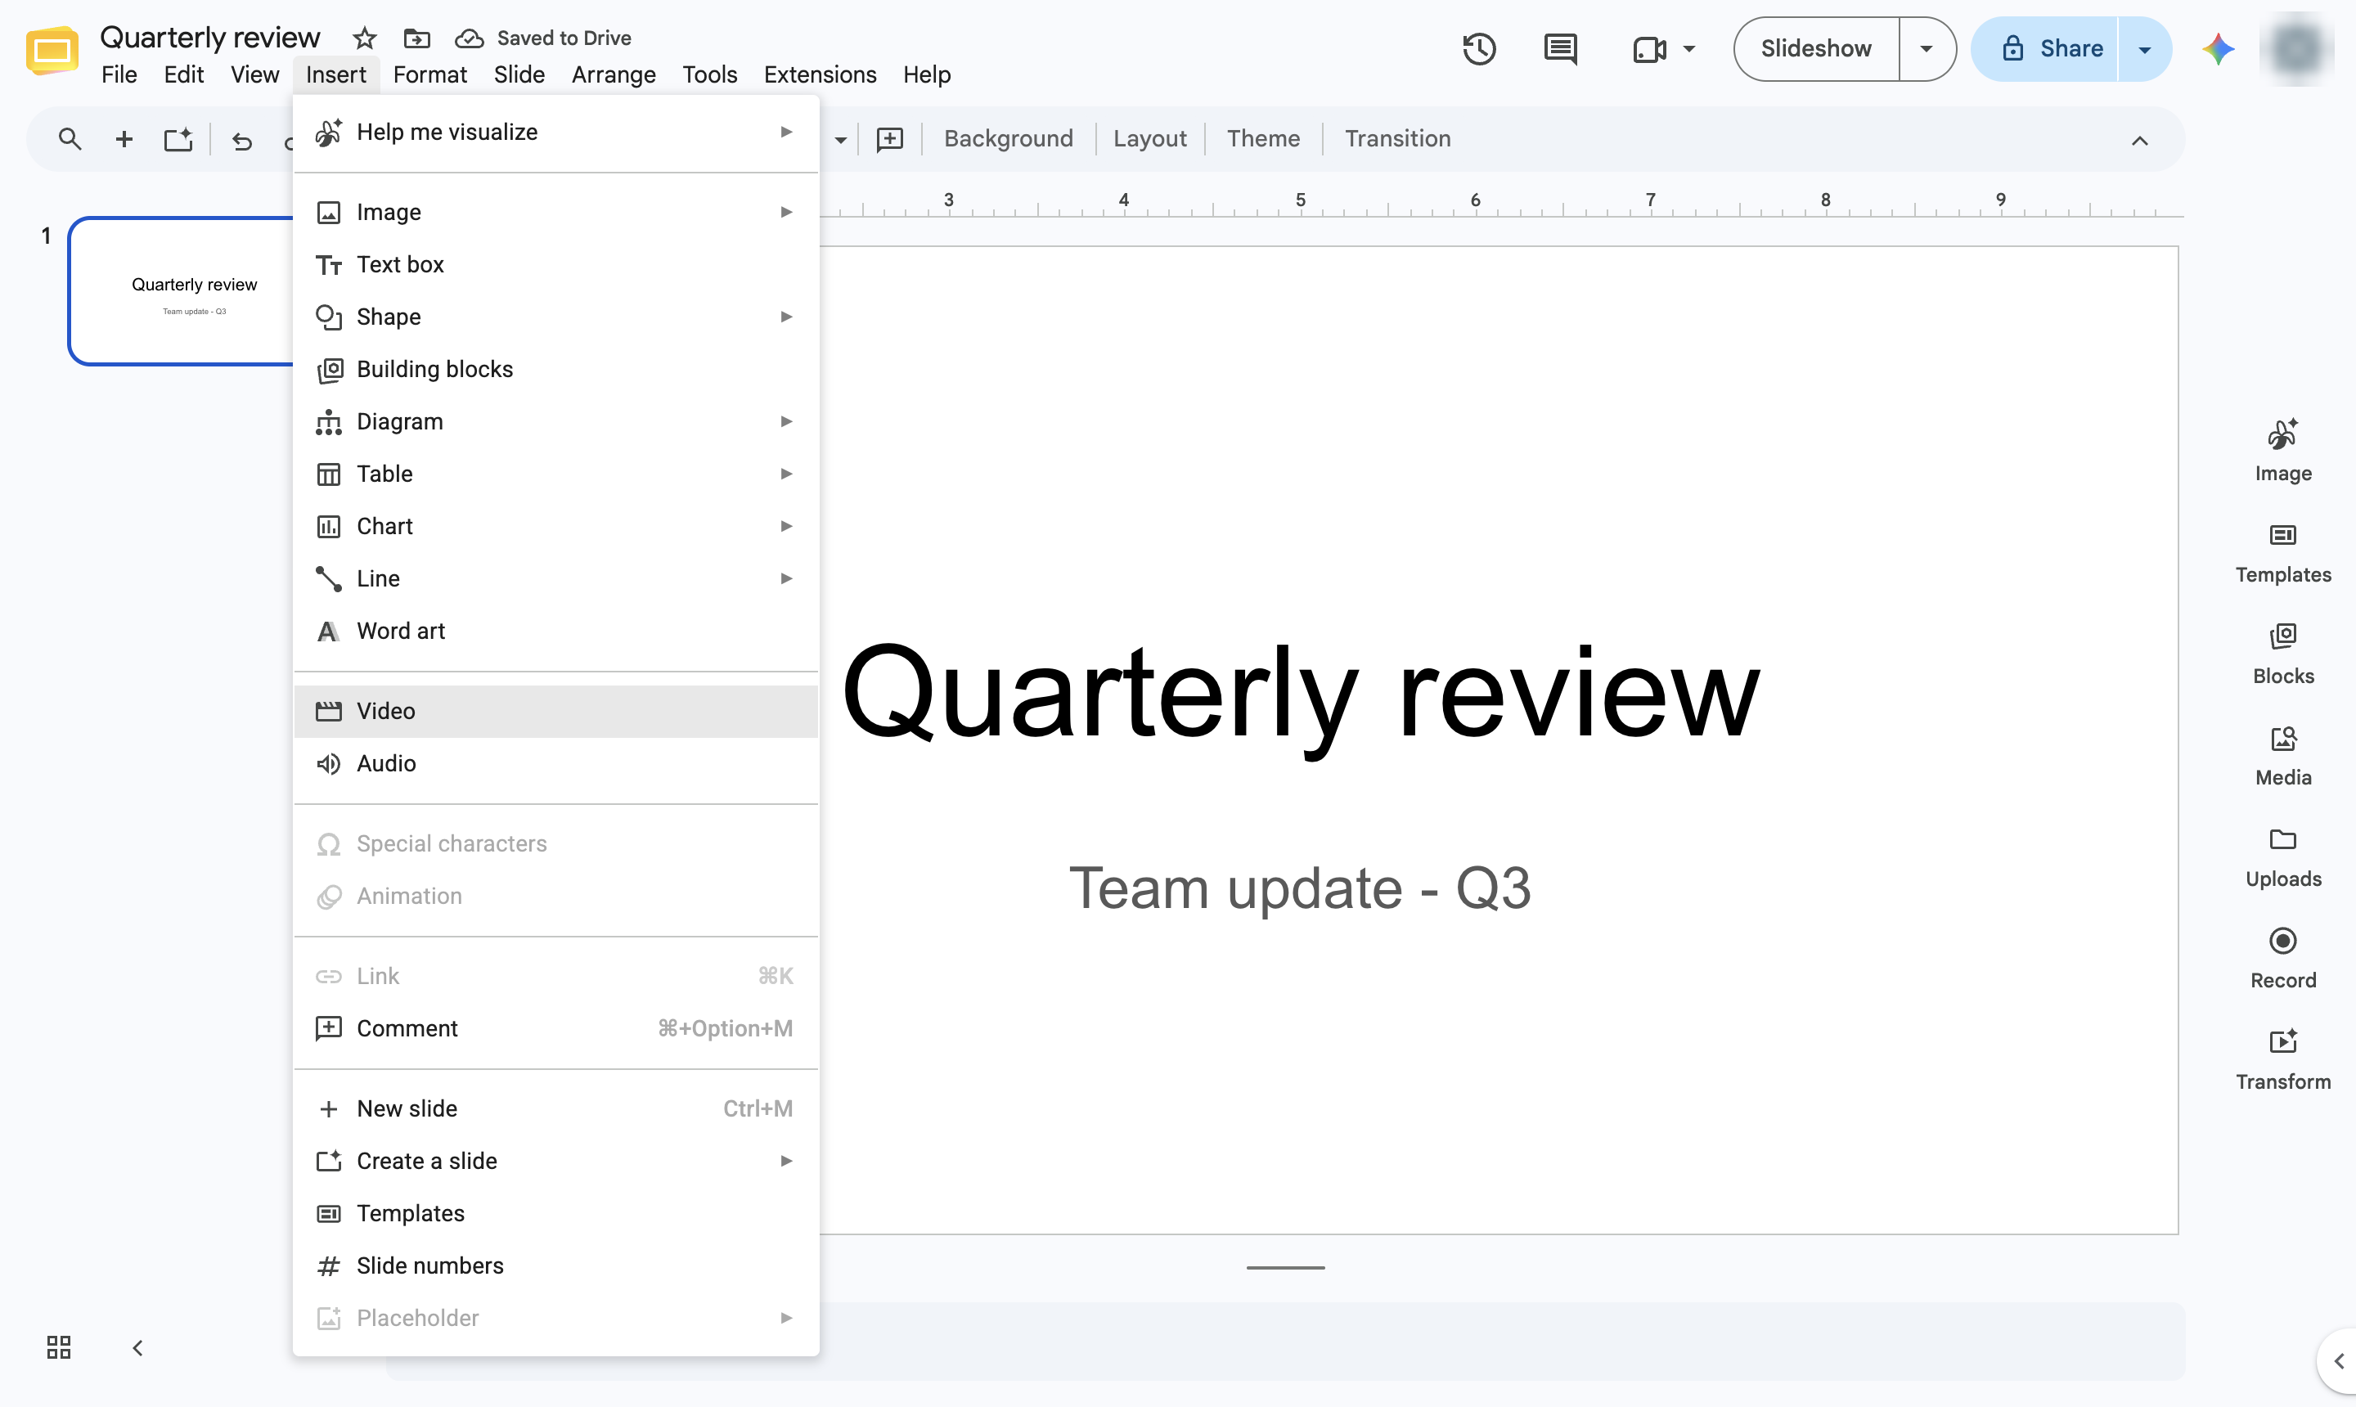Choose Audio from the Insert menu
Screen dimensions: 2356x1407
coord(555,763)
